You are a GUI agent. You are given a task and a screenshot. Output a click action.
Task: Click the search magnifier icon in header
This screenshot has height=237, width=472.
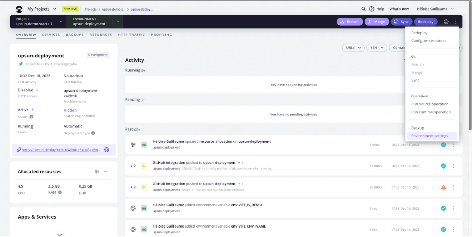pyautogui.click(x=363, y=9)
